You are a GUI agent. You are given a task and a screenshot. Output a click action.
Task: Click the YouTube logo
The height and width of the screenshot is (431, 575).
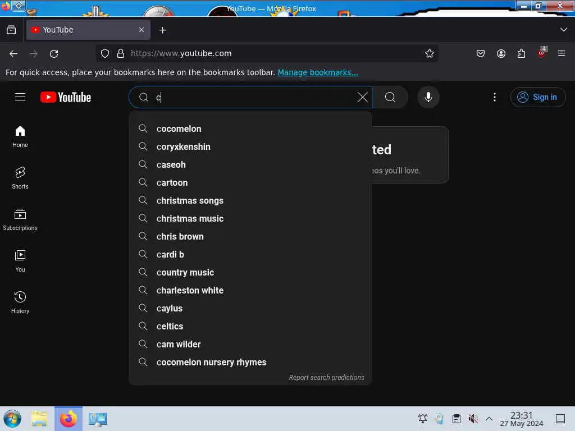point(66,97)
